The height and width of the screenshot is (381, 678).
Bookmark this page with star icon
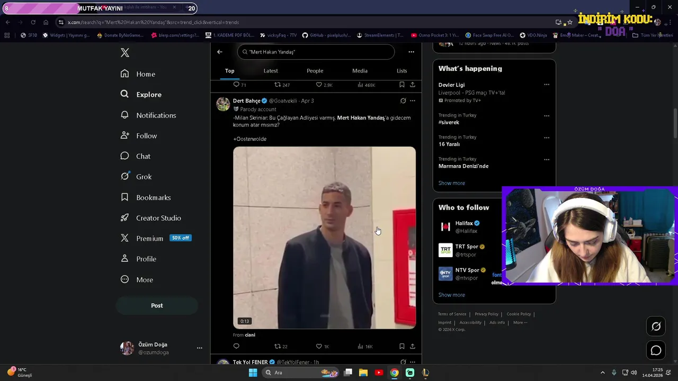(x=570, y=22)
